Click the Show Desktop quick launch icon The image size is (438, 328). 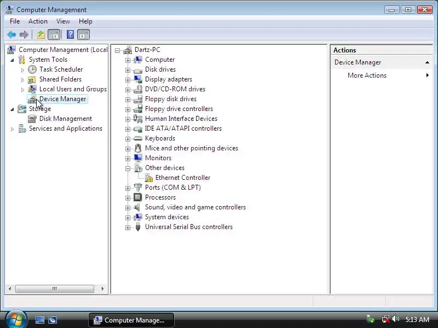39,320
